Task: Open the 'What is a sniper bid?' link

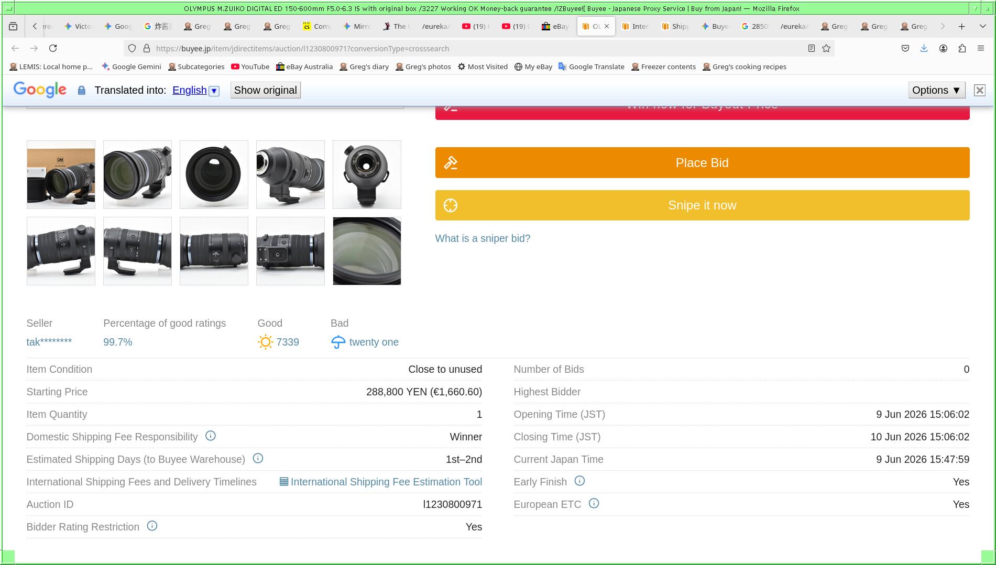Action: 483,238
